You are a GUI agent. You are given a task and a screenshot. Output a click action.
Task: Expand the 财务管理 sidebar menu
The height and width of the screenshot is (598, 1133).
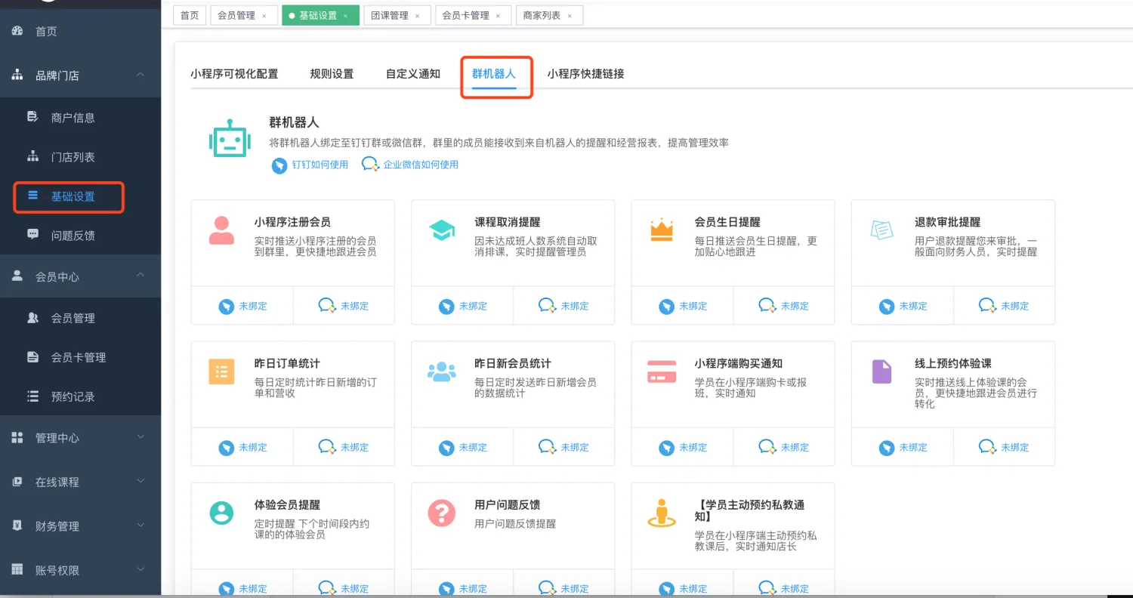pyautogui.click(x=140, y=526)
